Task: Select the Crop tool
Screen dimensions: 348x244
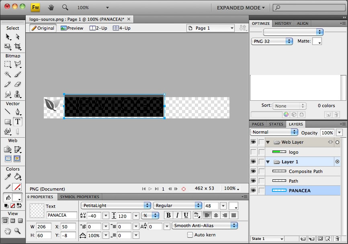Action: 18,46
